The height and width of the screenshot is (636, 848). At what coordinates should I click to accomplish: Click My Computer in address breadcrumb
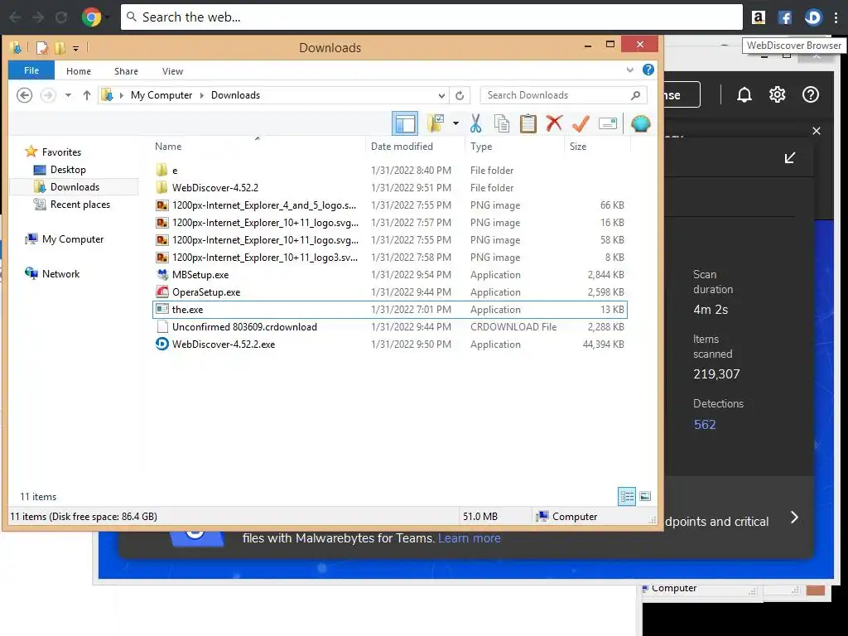tap(161, 95)
